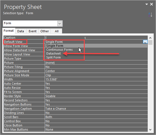Click the Record Selectors value Yes

96,100
